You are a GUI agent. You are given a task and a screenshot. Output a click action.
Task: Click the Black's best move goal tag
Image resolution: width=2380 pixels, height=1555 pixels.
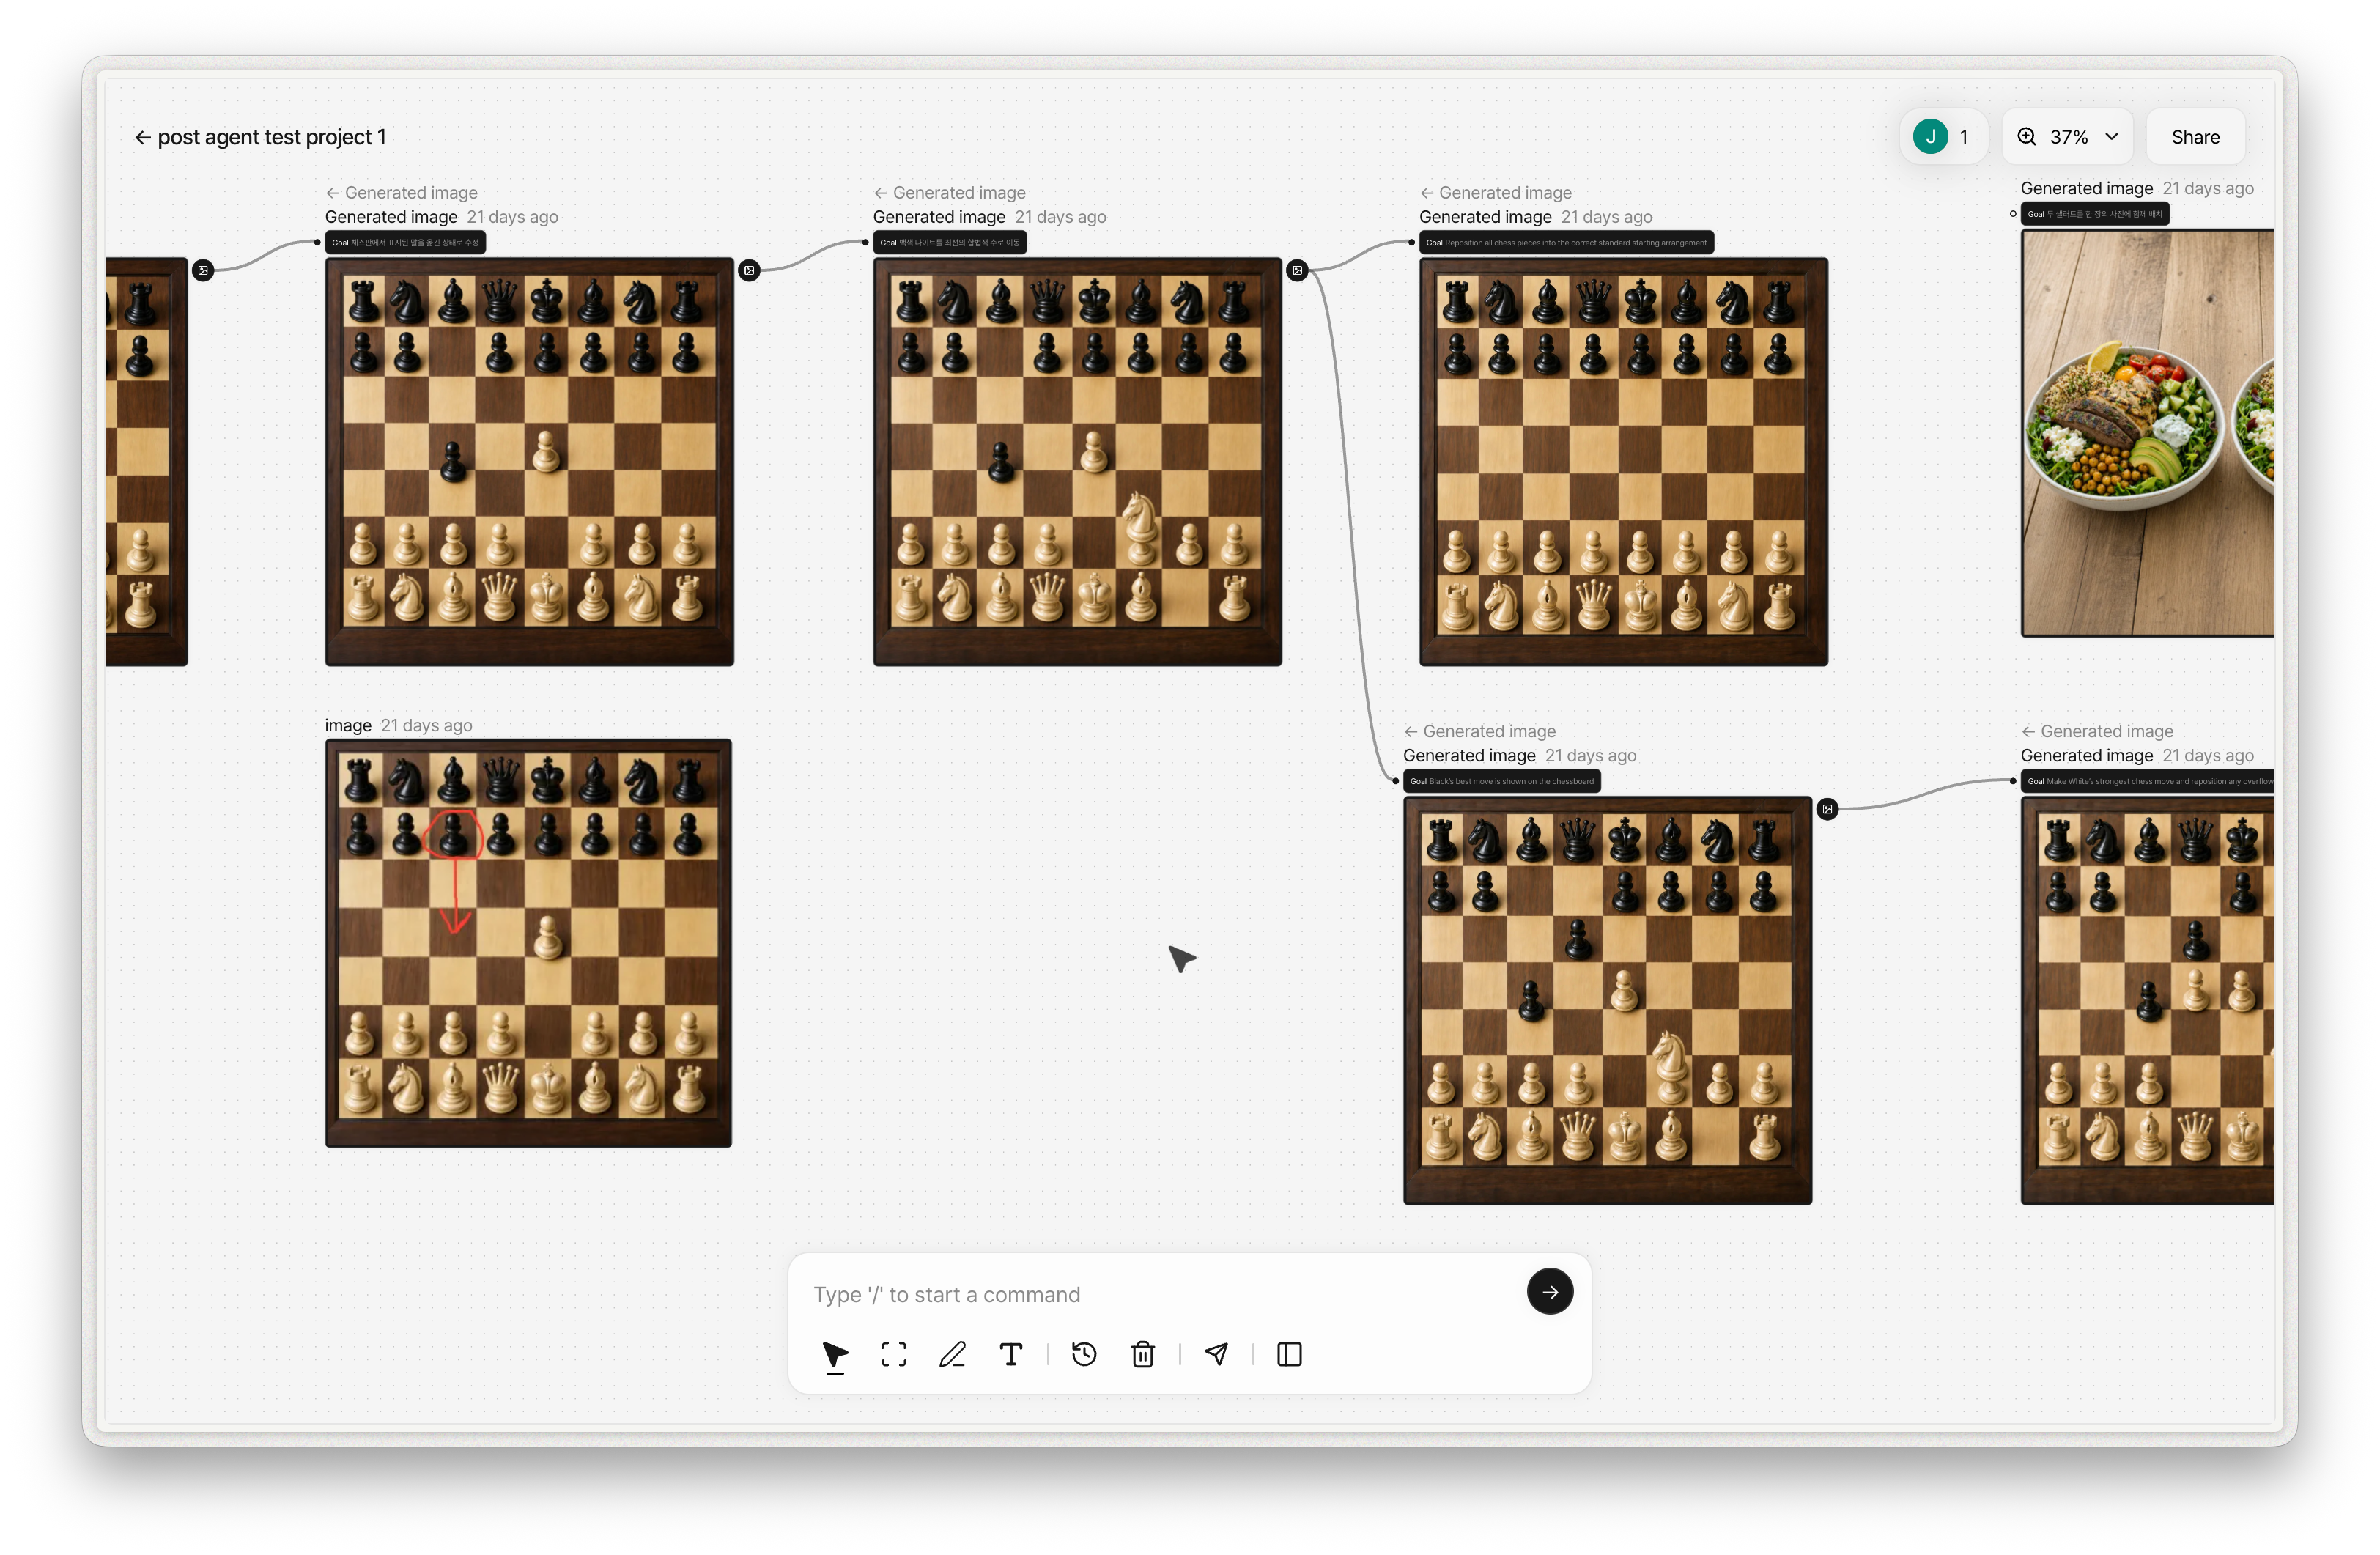pos(1502,781)
